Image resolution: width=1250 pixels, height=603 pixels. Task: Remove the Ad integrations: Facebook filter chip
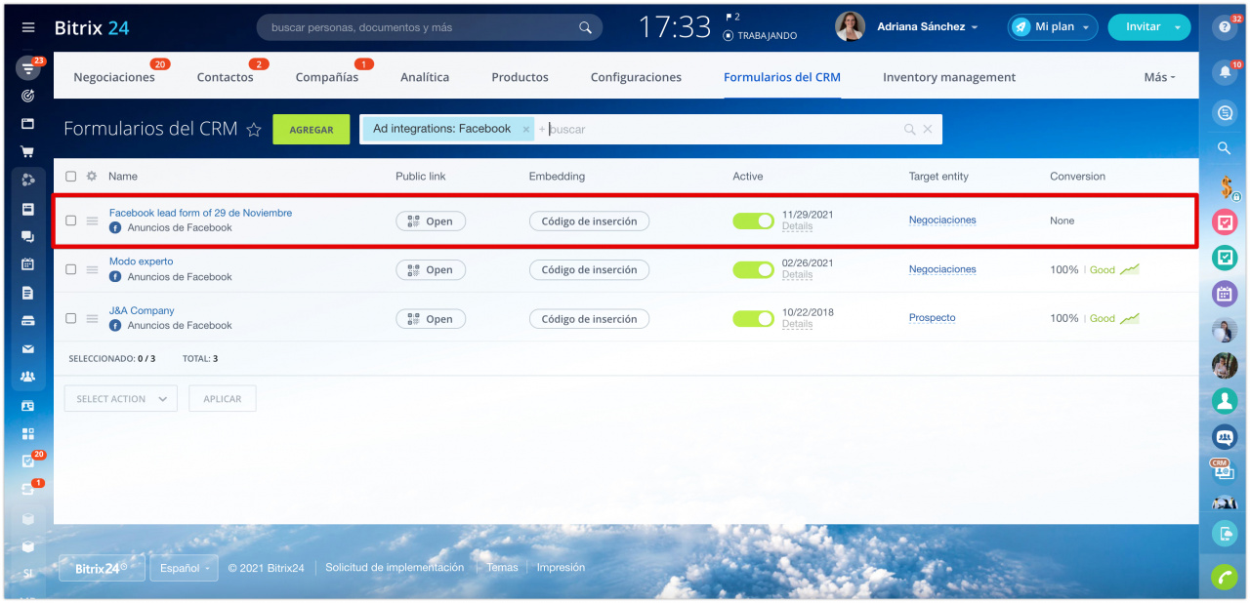(526, 129)
